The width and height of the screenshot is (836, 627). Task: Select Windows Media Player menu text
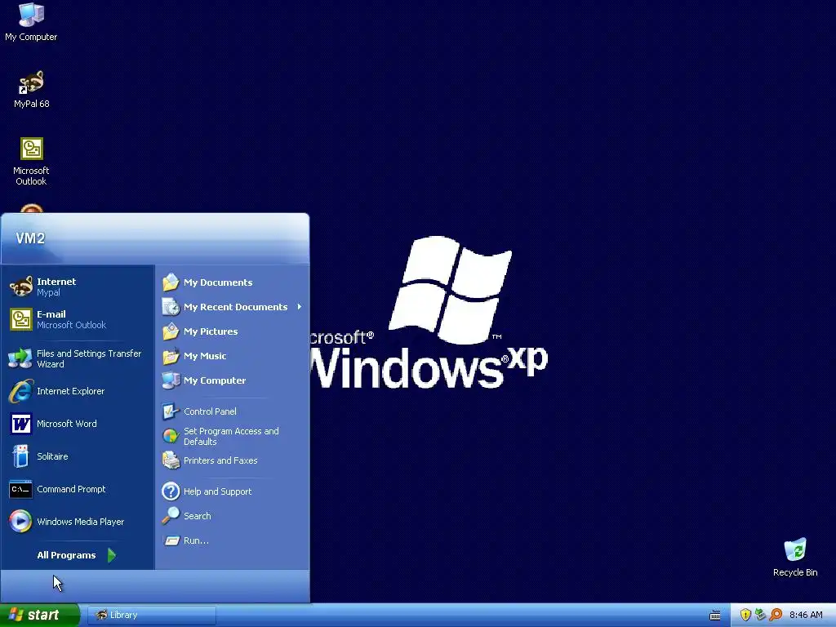pos(81,522)
